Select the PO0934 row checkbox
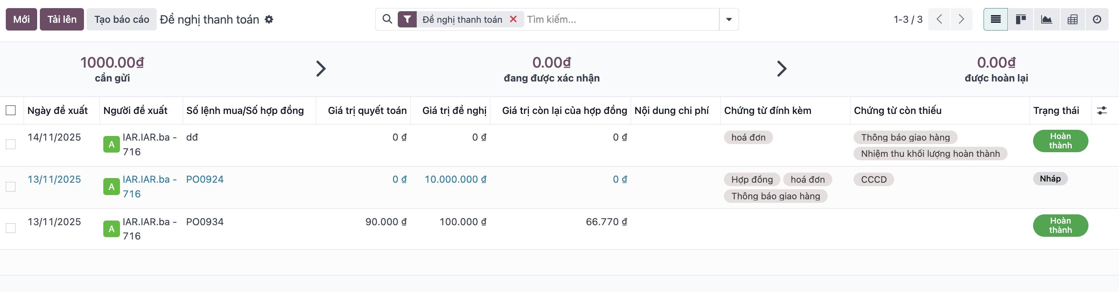Image resolution: width=1119 pixels, height=292 pixels. point(11,228)
